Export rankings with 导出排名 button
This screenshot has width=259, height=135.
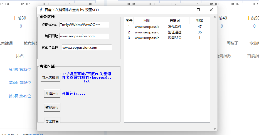point(52,120)
